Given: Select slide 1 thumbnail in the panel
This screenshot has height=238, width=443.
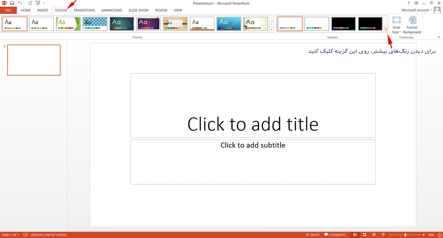Looking at the screenshot, I should 34,60.
